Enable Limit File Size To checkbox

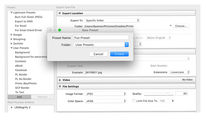tap(134, 101)
